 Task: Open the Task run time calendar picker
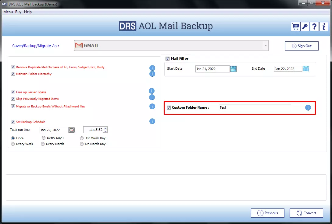72,130
